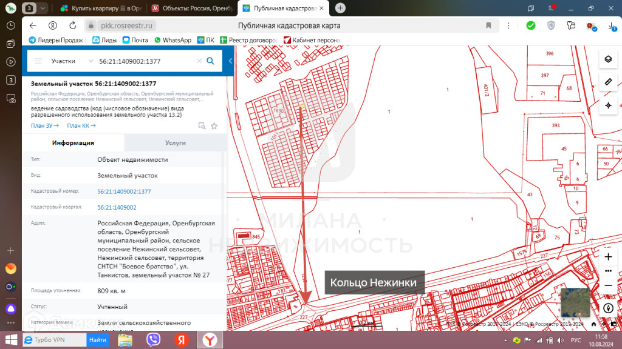Image resolution: width=622 pixels, height=349 pixels.
Task: Clear the cadastral number search field
Action: (x=199, y=61)
